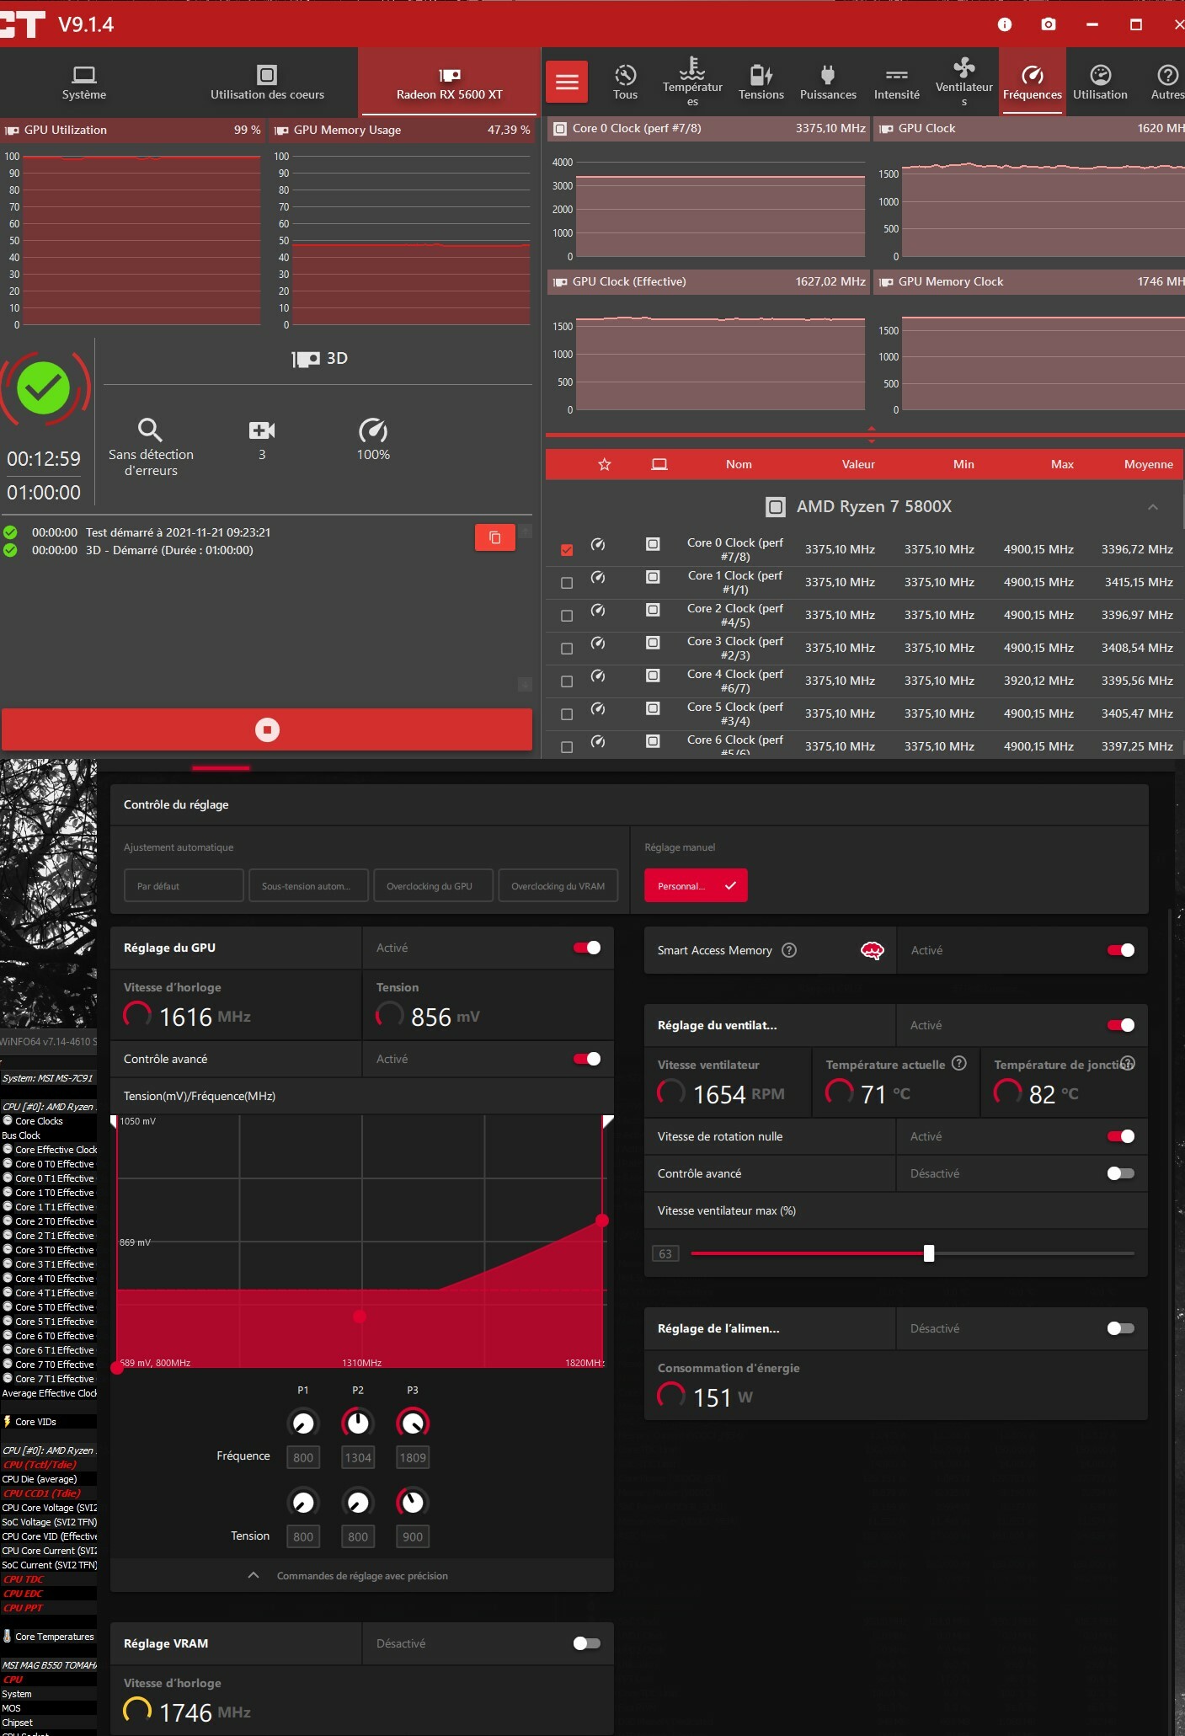Click the fan max percent field 63
The image size is (1185, 1736).
click(665, 1253)
